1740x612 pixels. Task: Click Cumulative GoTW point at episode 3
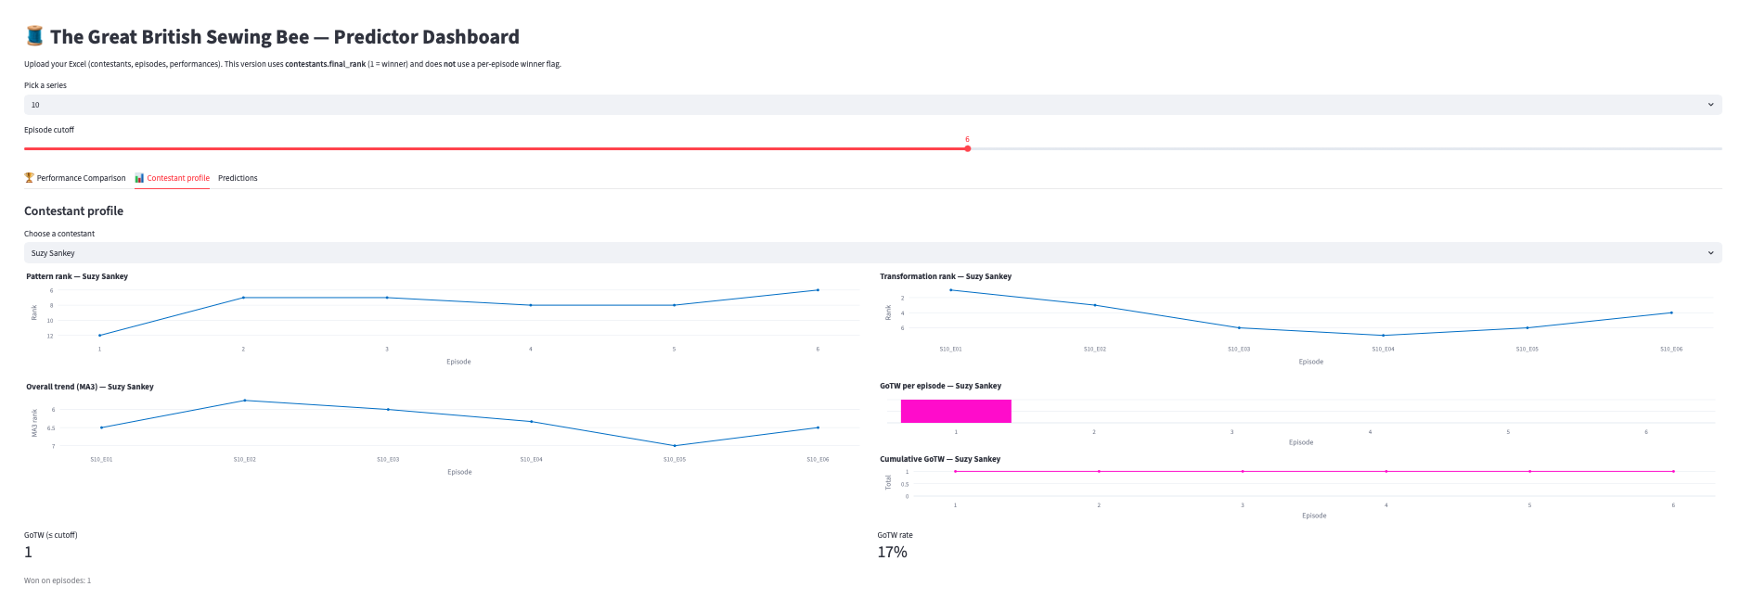point(1243,472)
